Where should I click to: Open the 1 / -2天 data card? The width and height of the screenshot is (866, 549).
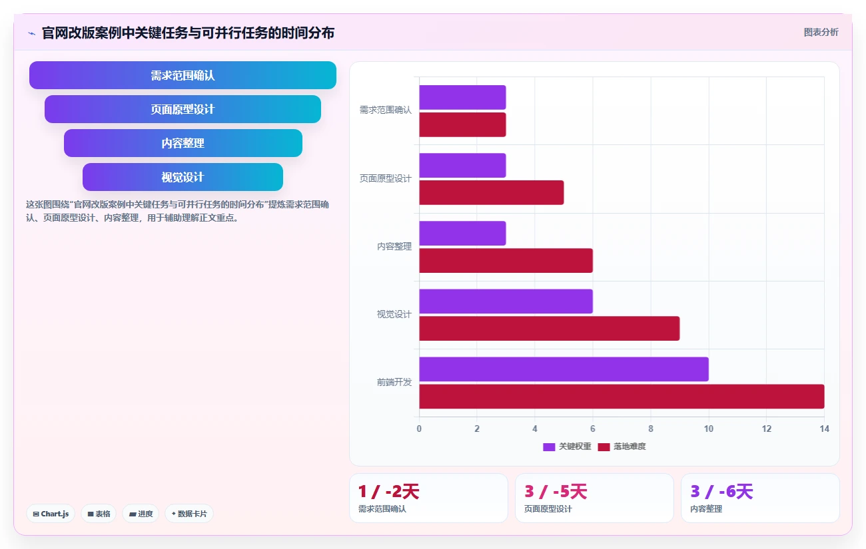428,498
